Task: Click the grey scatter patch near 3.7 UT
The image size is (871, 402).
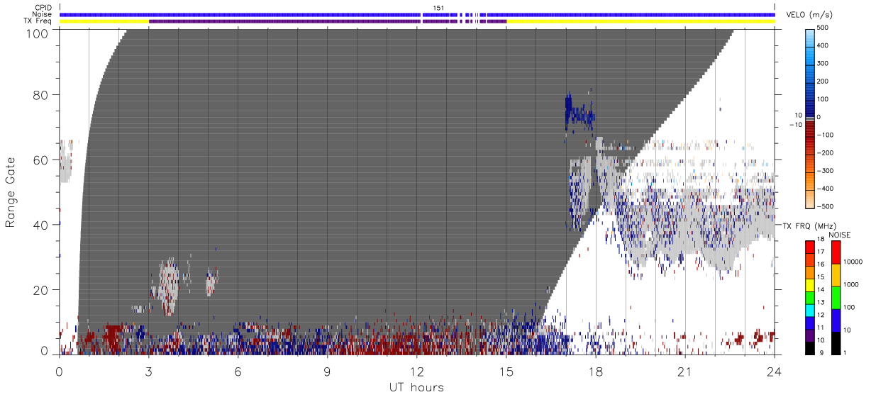Action: pyautogui.click(x=168, y=286)
